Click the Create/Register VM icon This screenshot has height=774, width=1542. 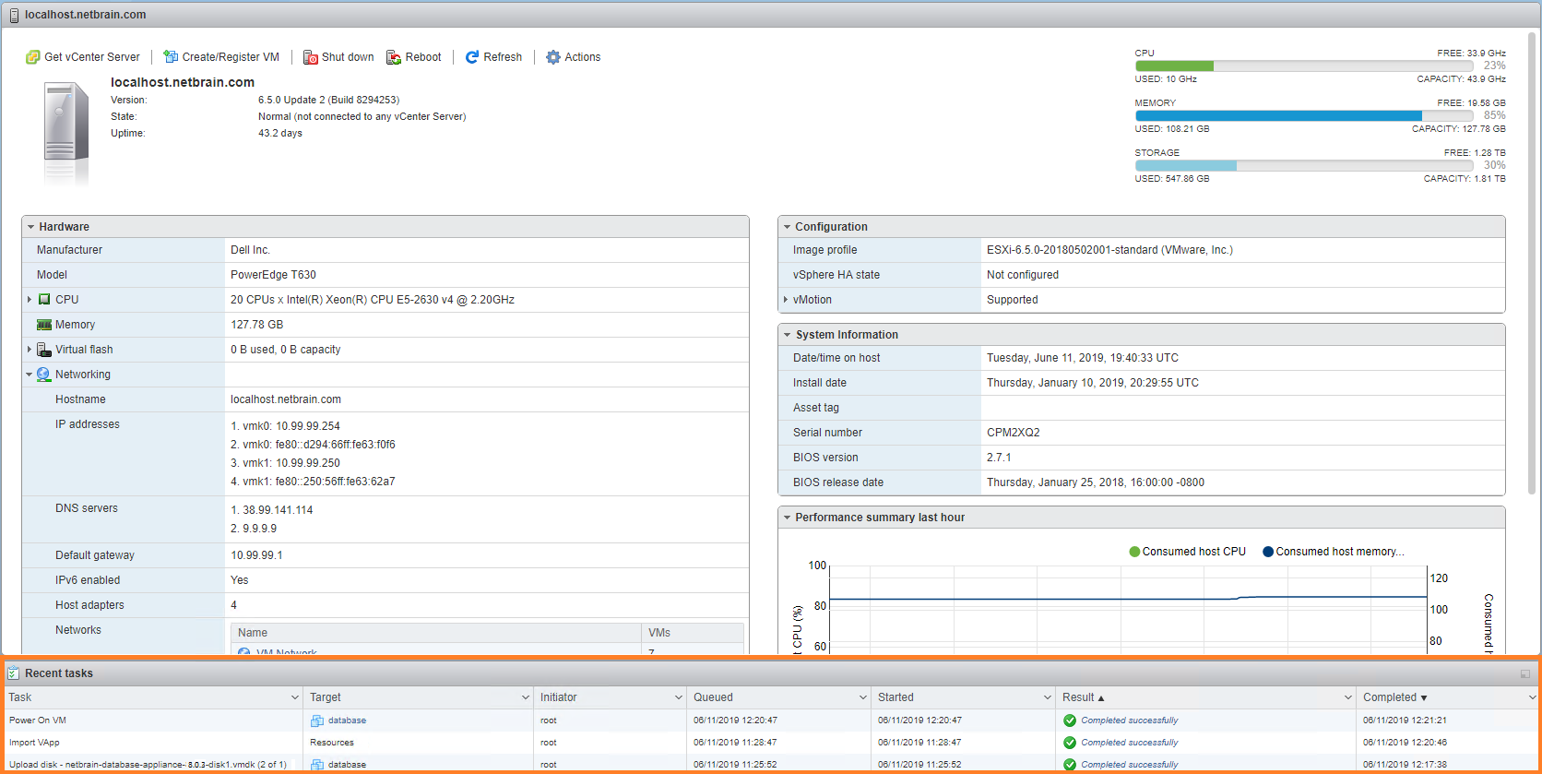click(171, 57)
